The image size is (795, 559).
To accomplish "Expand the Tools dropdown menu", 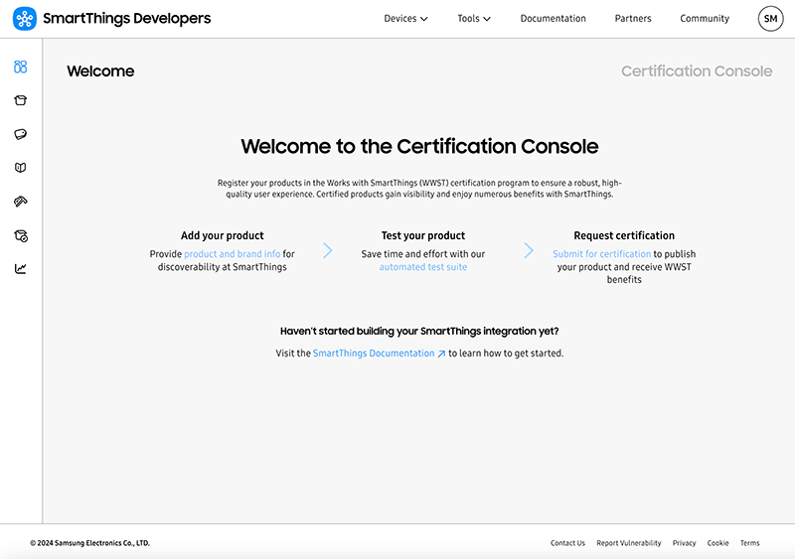I will tap(474, 19).
